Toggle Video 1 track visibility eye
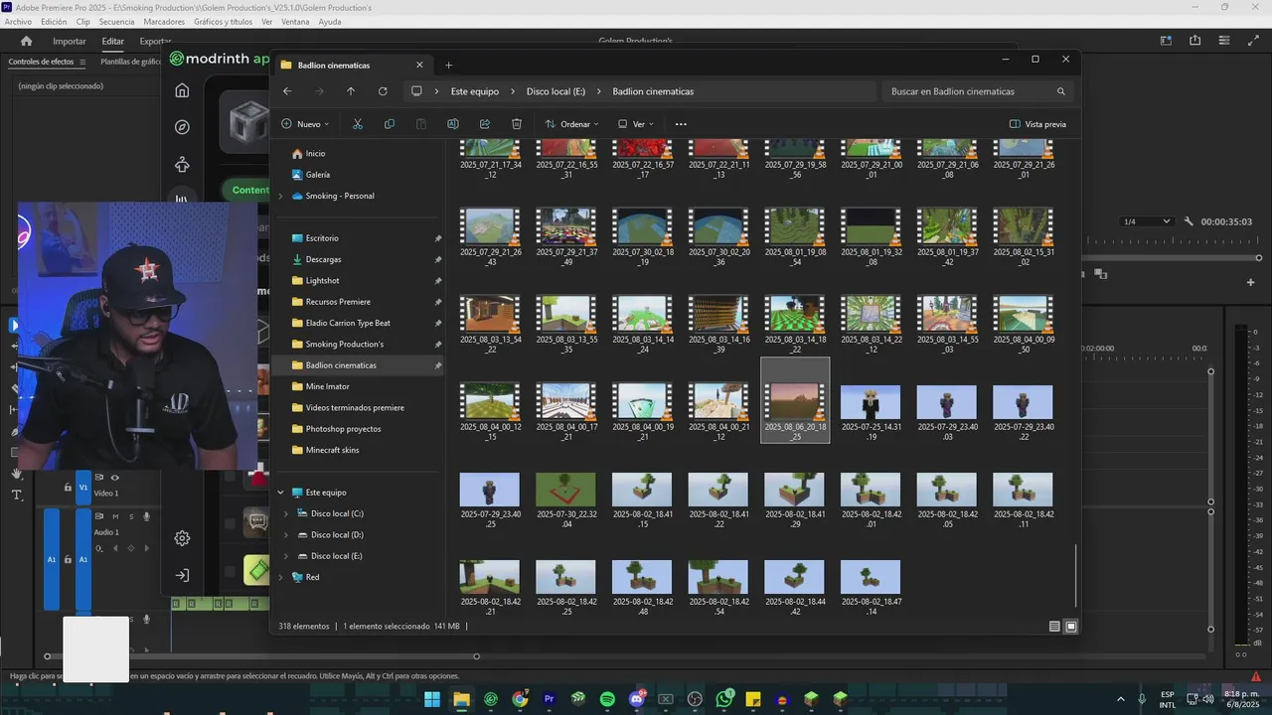Image resolution: width=1272 pixels, height=715 pixels. coord(114,478)
